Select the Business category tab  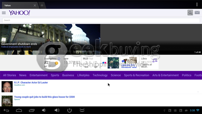pos(68,75)
